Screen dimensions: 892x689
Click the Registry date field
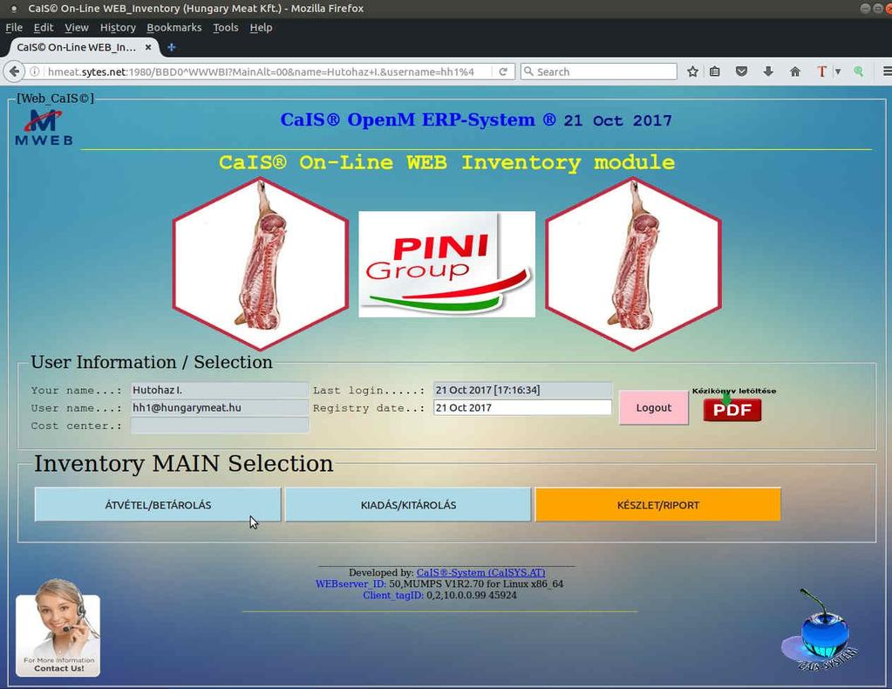tap(522, 407)
